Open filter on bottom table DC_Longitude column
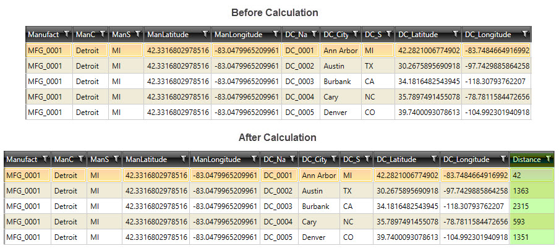 click(503, 159)
